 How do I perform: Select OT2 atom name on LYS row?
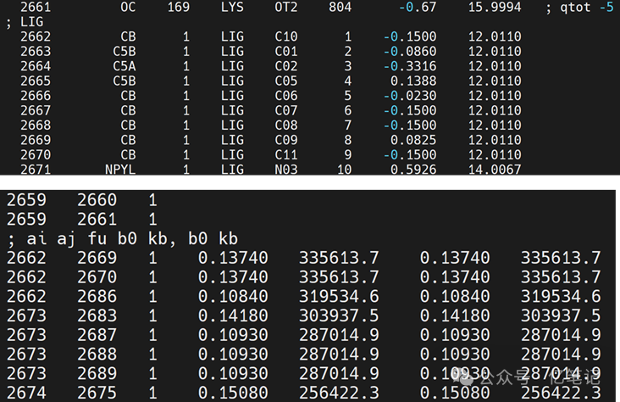click(x=286, y=7)
